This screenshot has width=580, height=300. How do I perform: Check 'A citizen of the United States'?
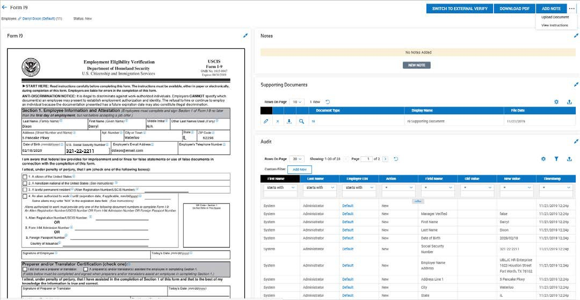pyautogui.click(x=25, y=177)
